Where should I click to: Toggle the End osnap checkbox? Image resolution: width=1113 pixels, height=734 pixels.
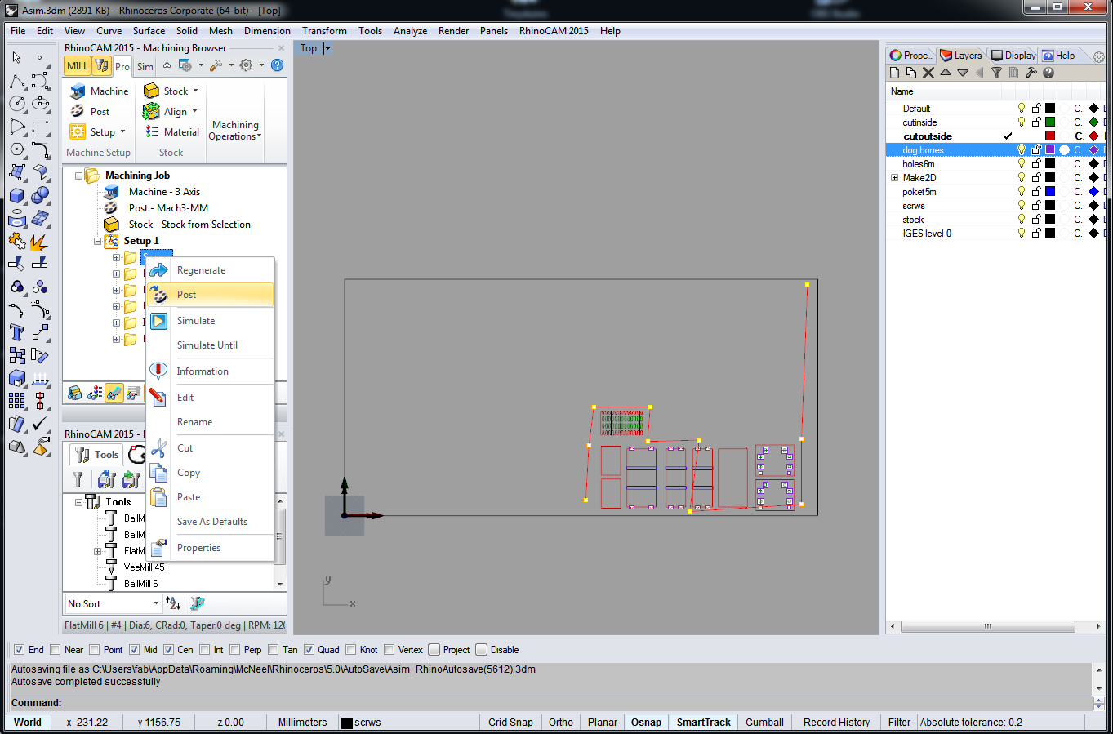19,650
